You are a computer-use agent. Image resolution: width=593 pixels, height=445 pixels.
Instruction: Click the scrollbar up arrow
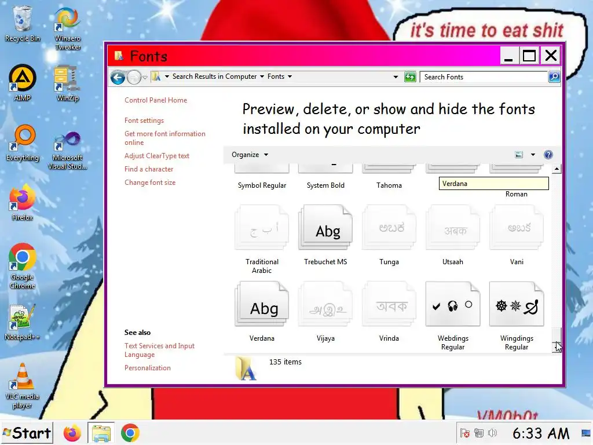pos(556,169)
